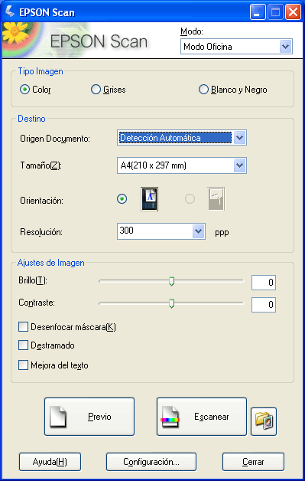Click the Previo button
Screen dimensions: 305x481
89,417
